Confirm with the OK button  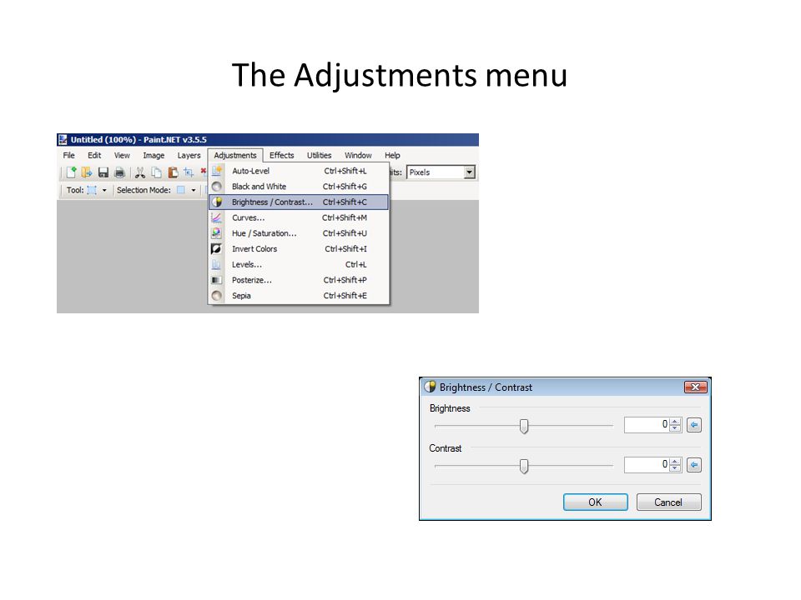click(x=595, y=502)
